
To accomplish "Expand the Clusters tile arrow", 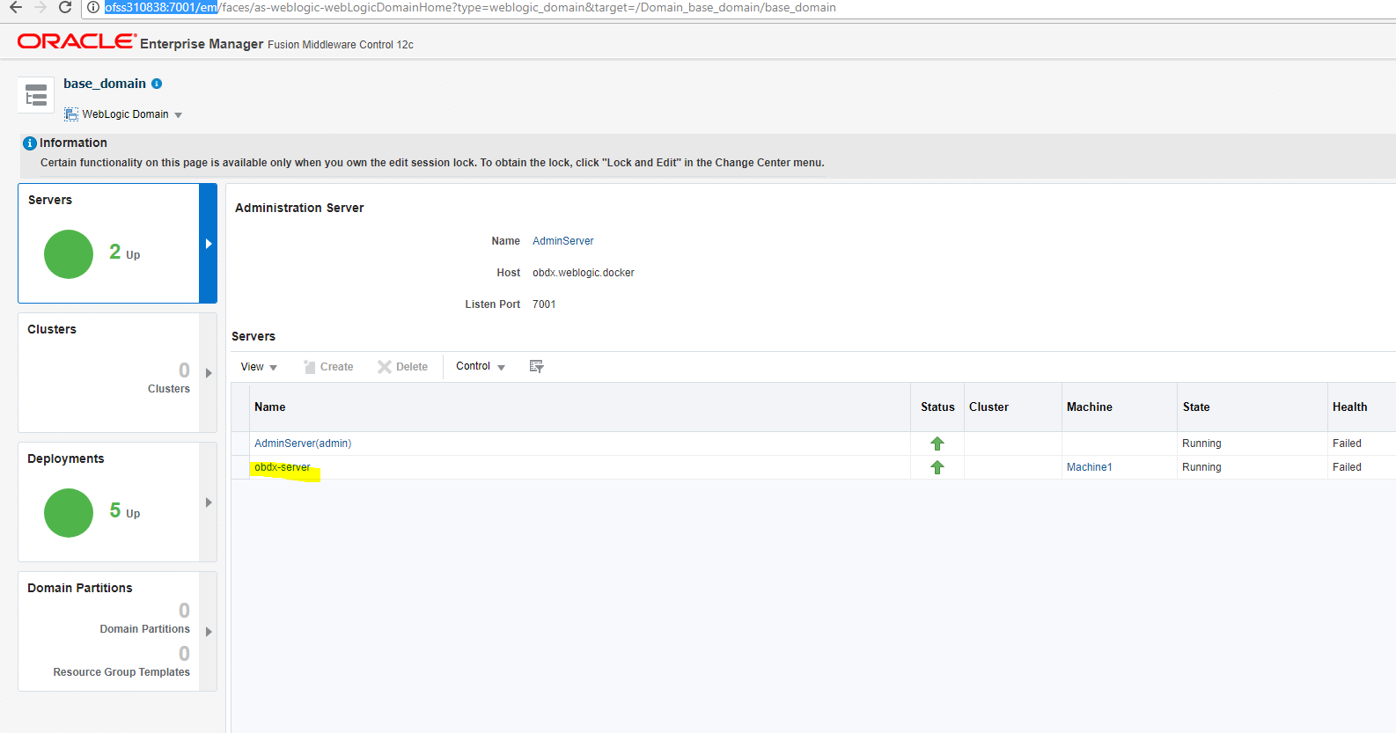I will (209, 373).
